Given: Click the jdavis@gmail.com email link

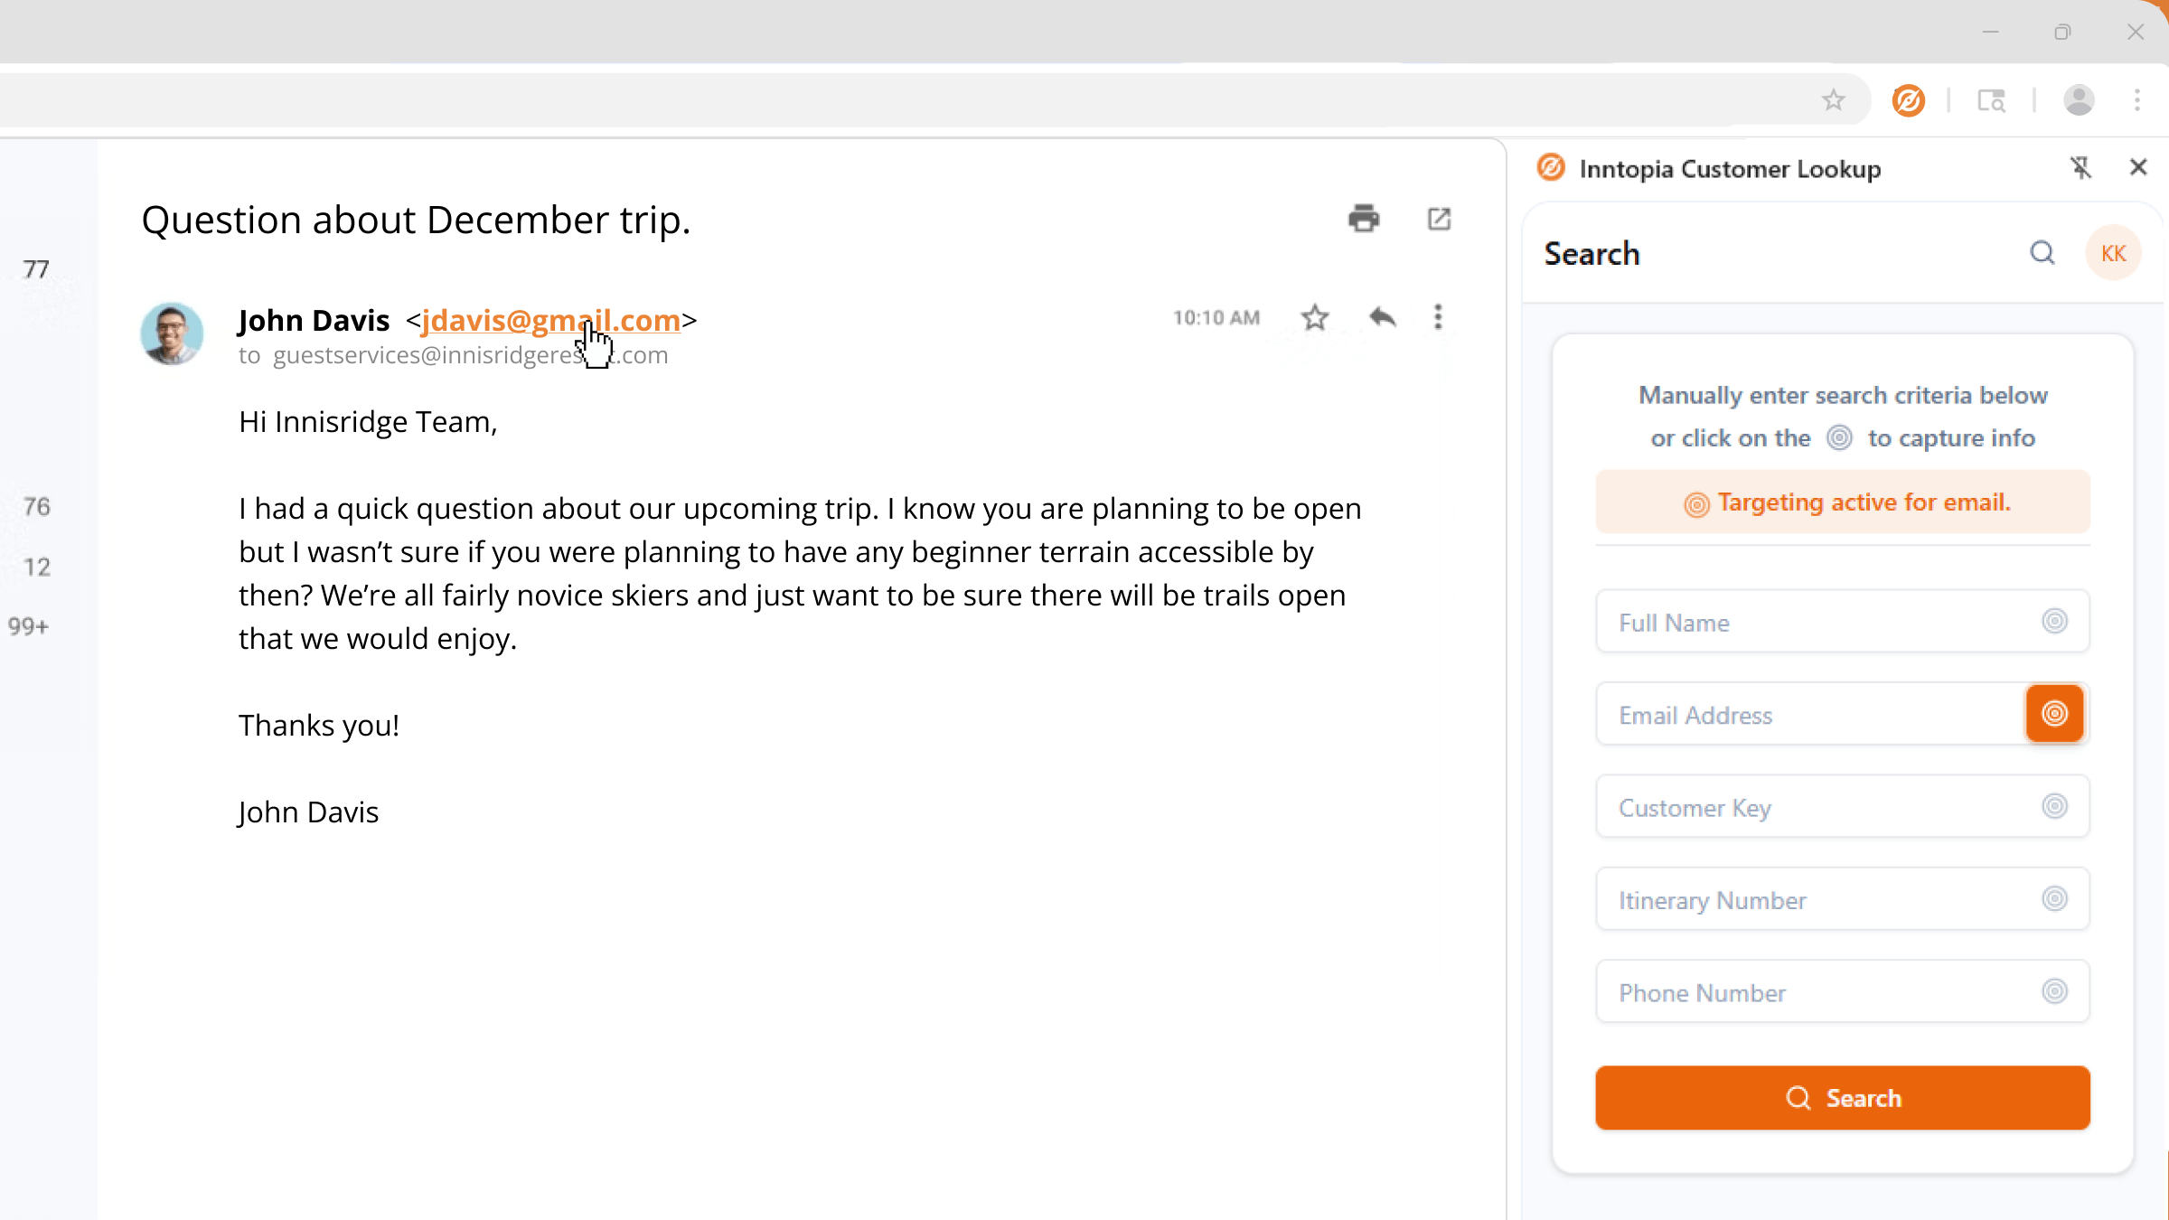Looking at the screenshot, I should [550, 320].
